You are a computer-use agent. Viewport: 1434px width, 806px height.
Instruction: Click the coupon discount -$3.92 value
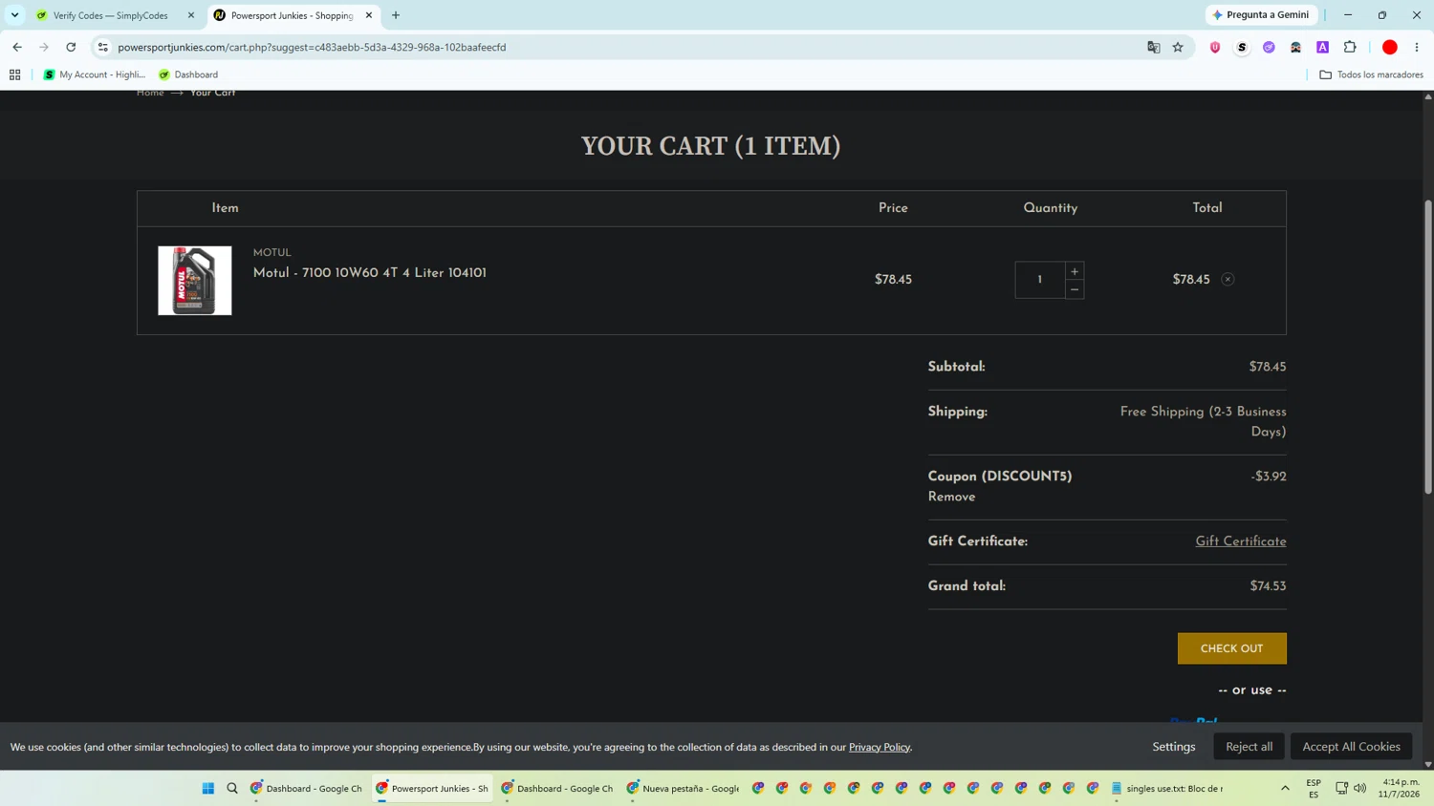[1269, 477]
